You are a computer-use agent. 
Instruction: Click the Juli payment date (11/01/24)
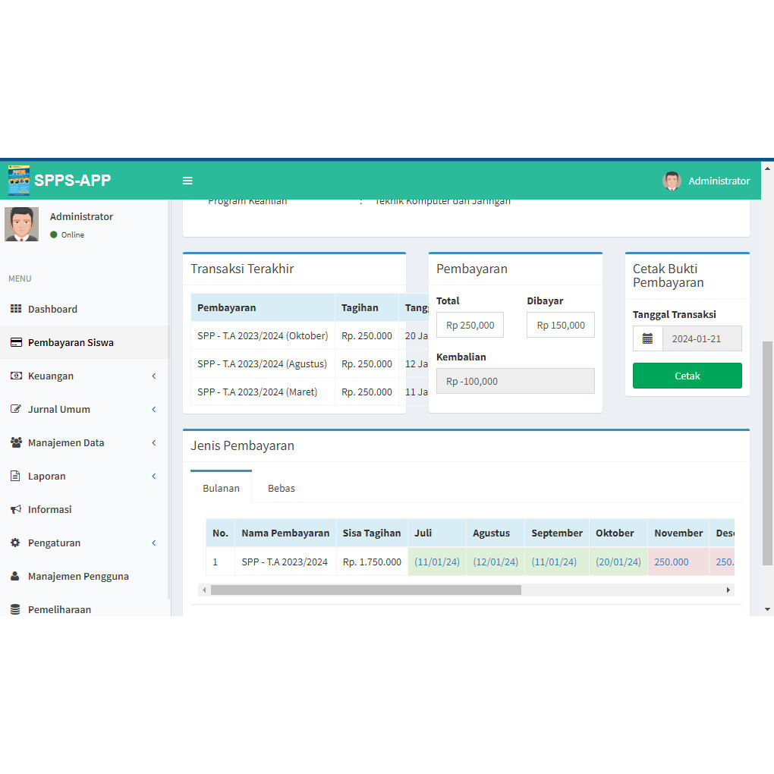pyautogui.click(x=437, y=562)
